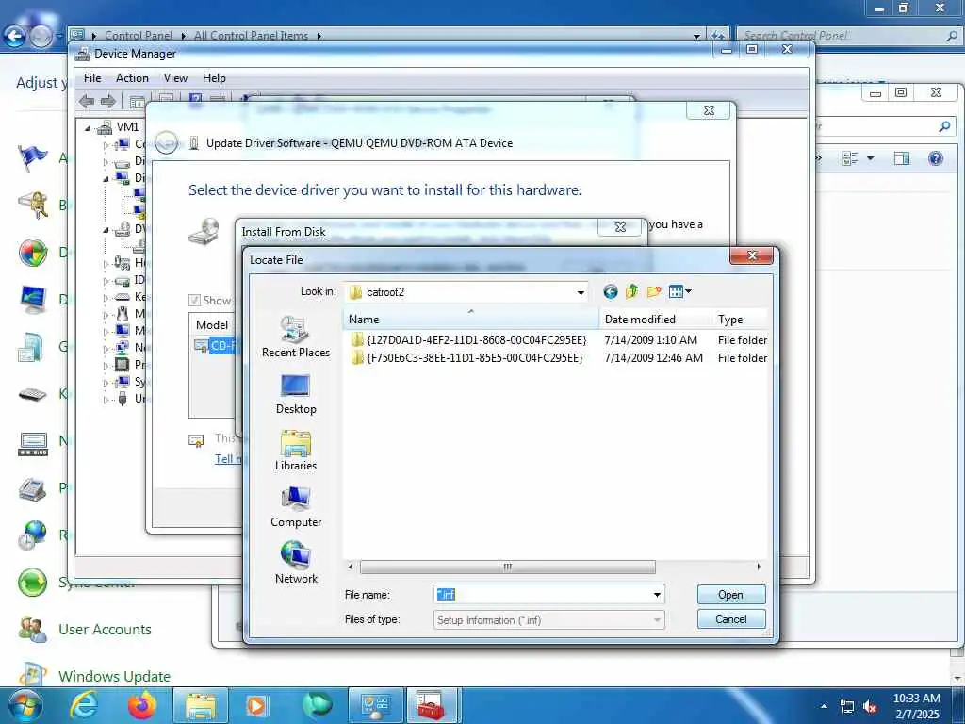Collapse the DVD/CD-ROM drives category
This screenshot has width=965, height=724.
[106, 230]
